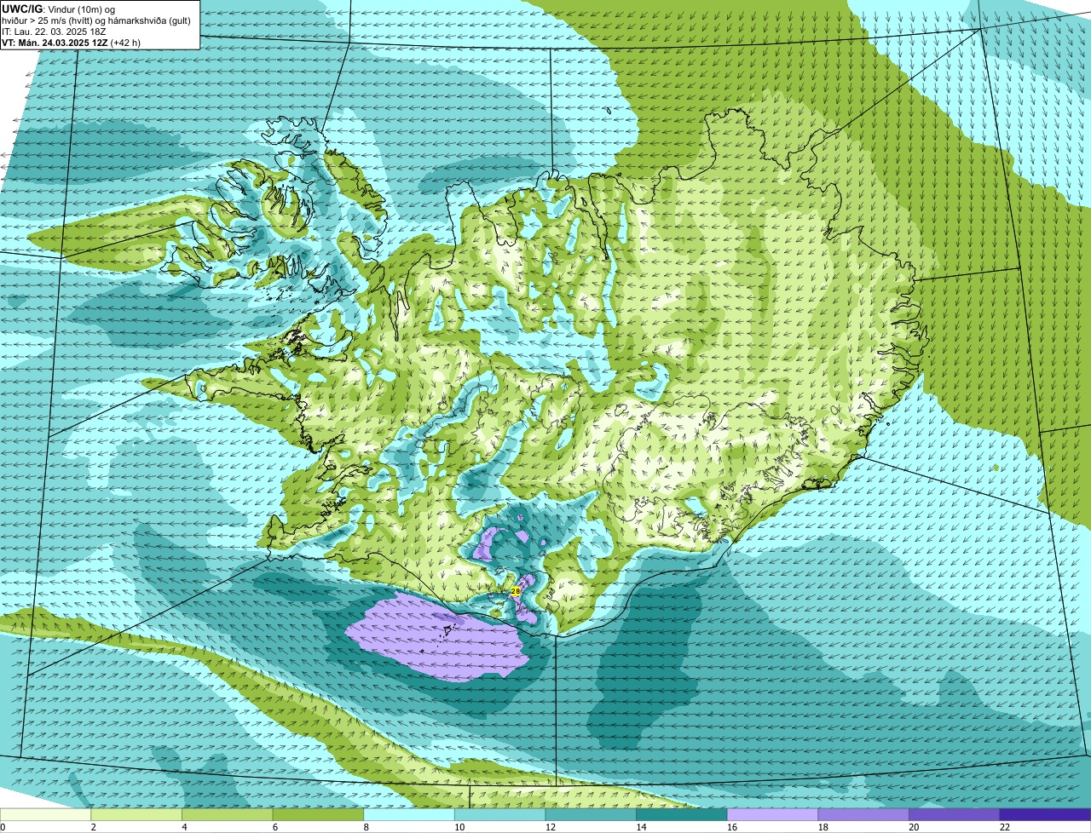Click the 10–12 m/s teal legend swatch
Viewport: 1091px width, 833px height.
pos(499,814)
